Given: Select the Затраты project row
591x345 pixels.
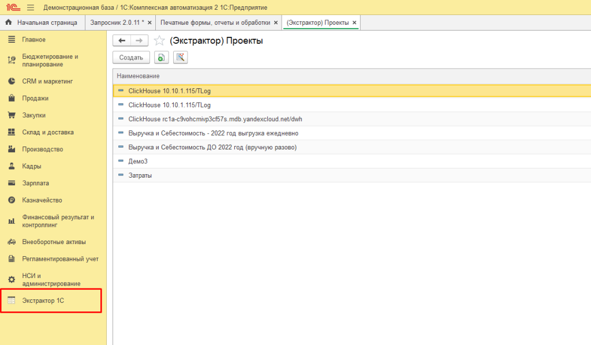Looking at the screenshot, I should (140, 175).
